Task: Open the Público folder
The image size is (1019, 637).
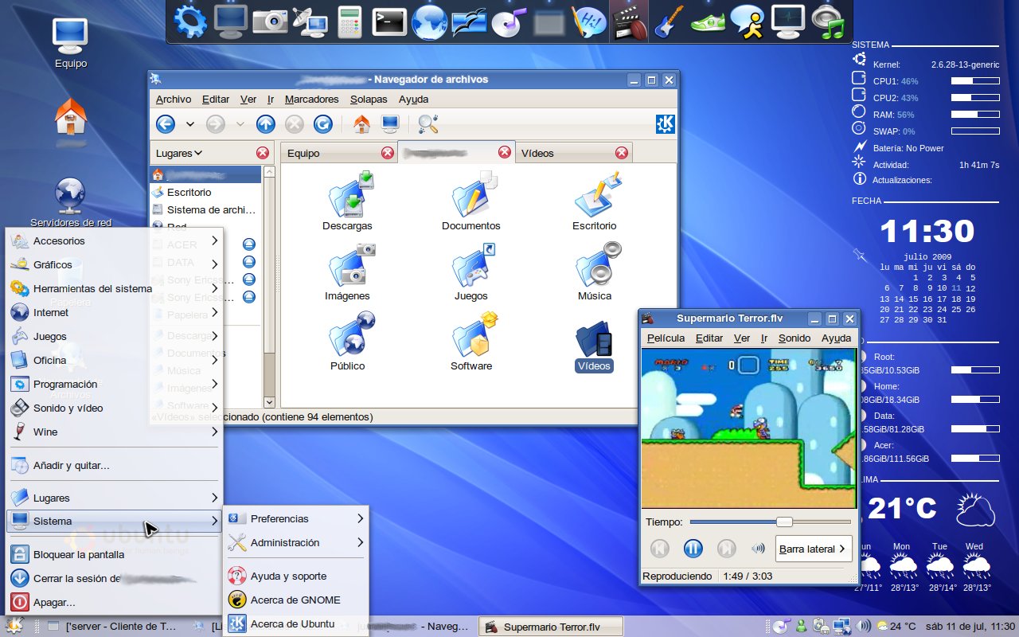Action: tap(348, 341)
